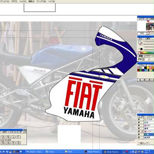Toggle visibility of the レイヤー 2 layer
The width and height of the screenshot is (154, 154).
tap(139, 131)
